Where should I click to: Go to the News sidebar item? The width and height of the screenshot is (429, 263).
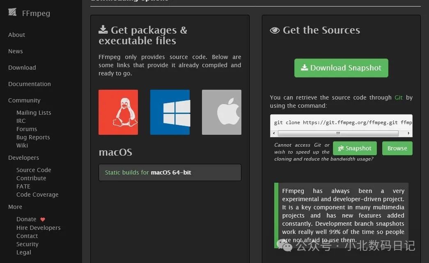[16, 51]
